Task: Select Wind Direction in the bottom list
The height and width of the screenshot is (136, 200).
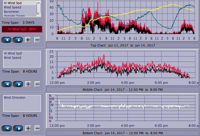Action: [x=14, y=98]
